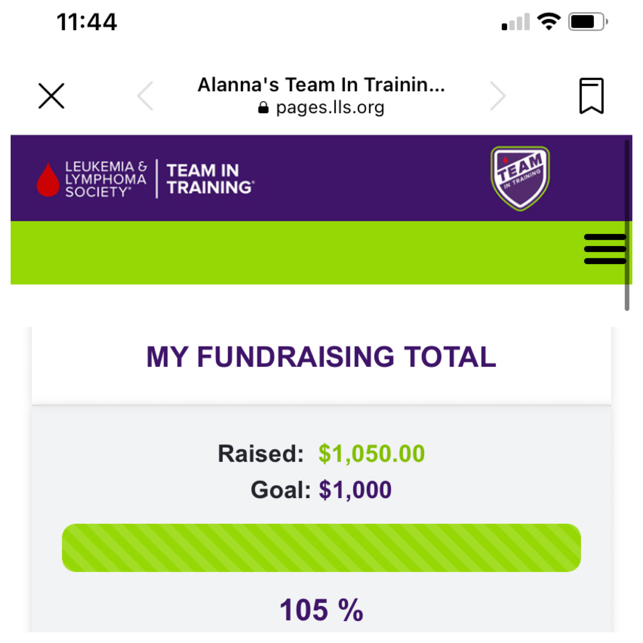Click the Team In Training wordmark
The width and height of the screenshot is (643, 643).
pyautogui.click(x=210, y=179)
